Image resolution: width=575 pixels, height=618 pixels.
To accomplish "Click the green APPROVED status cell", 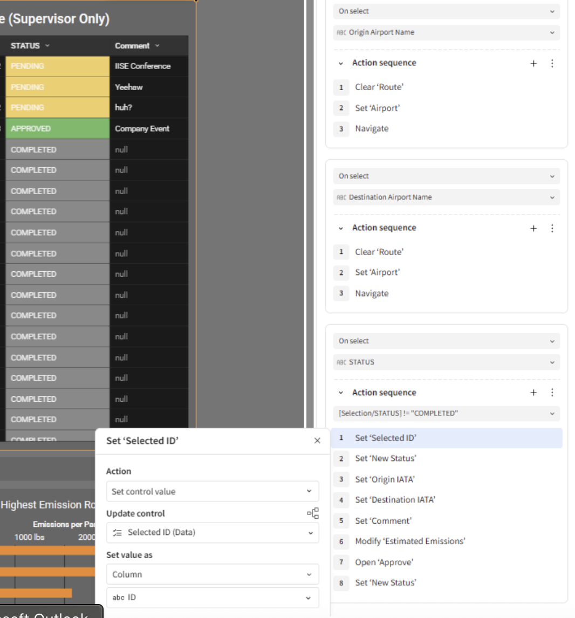I will click(57, 129).
